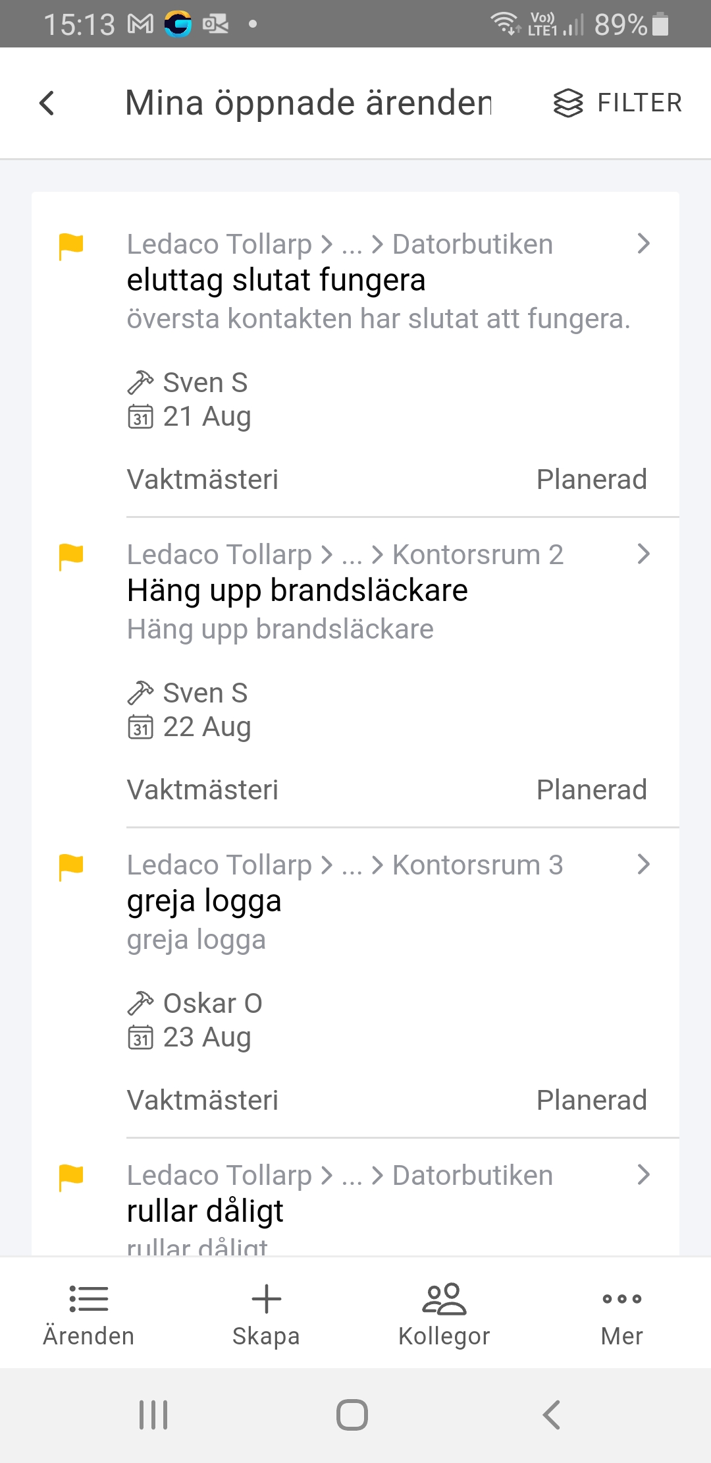The image size is (711, 1463).
Task: Tap the calendar icon next to 21 Aug
Action: tap(140, 417)
